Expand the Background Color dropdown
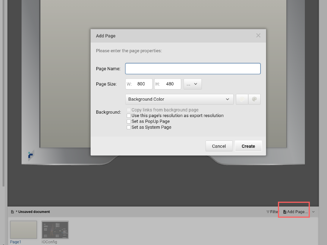The image size is (327, 245). [x=179, y=99]
